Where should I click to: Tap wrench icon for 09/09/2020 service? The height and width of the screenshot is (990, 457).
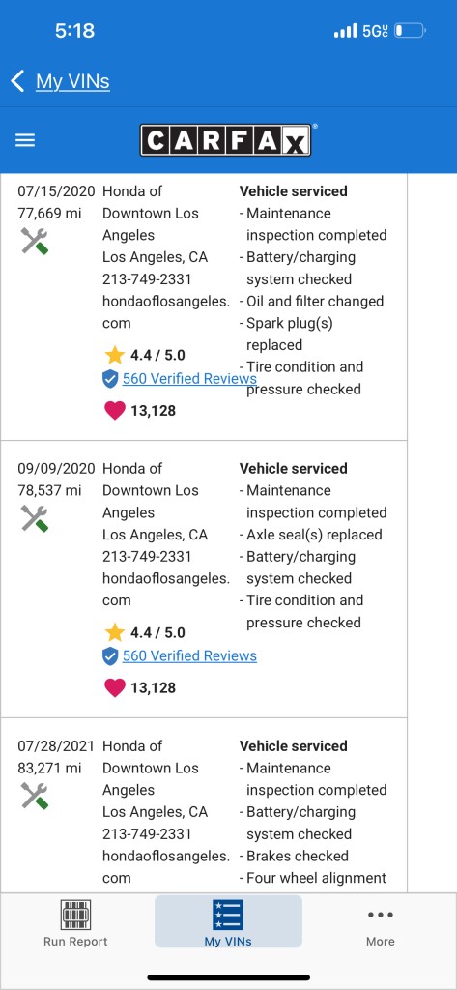35,518
